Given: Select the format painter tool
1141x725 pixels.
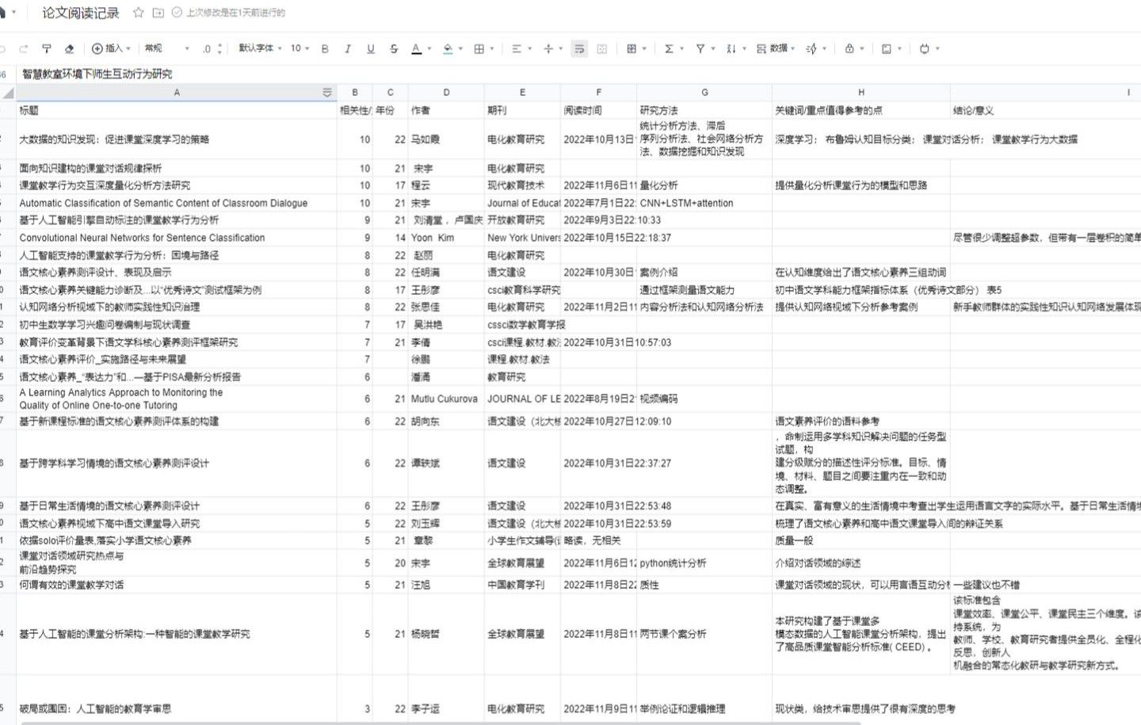Looking at the screenshot, I should [47, 48].
